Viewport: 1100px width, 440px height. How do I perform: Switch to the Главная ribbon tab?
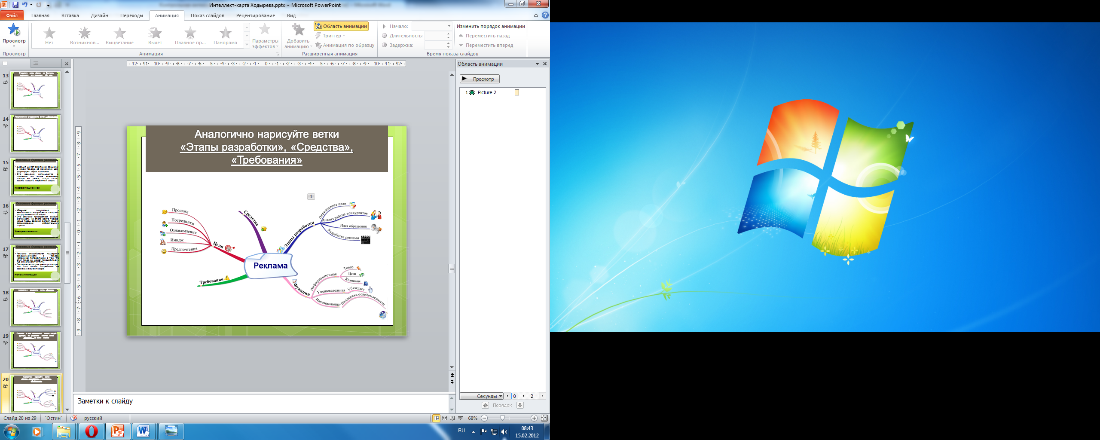click(x=40, y=15)
